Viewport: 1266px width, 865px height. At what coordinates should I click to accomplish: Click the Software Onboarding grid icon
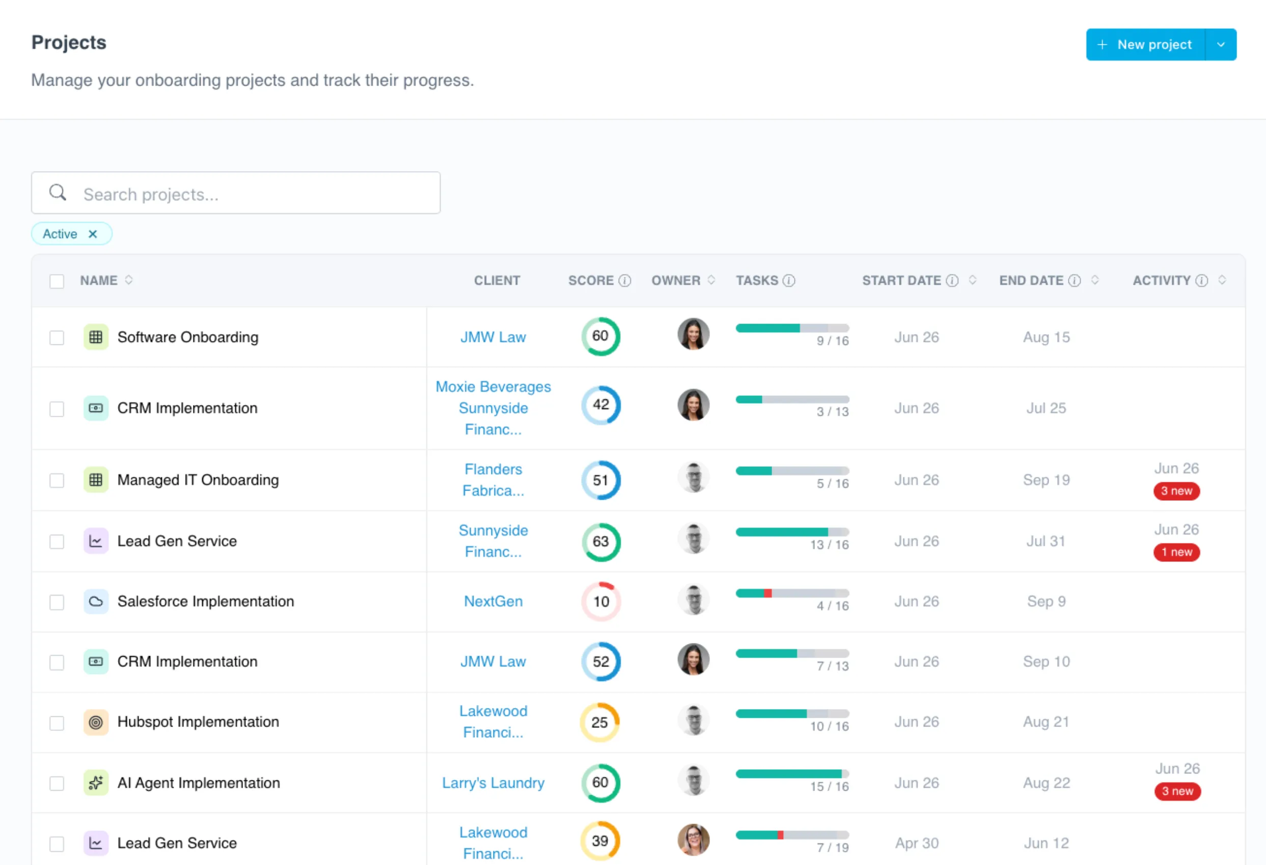[x=96, y=337]
